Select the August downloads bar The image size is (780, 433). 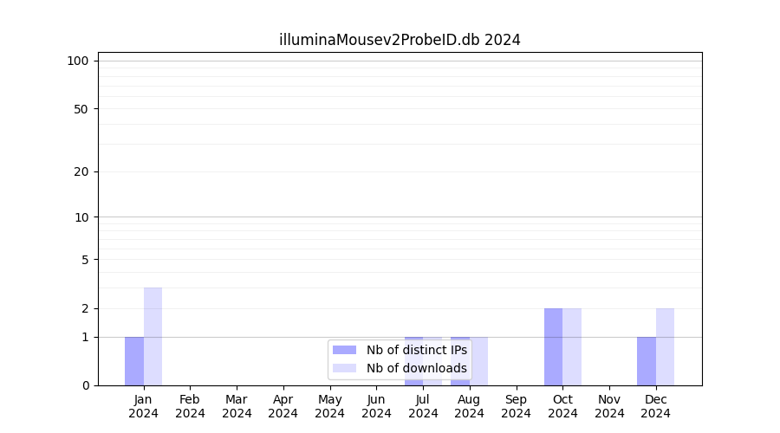tap(480, 361)
